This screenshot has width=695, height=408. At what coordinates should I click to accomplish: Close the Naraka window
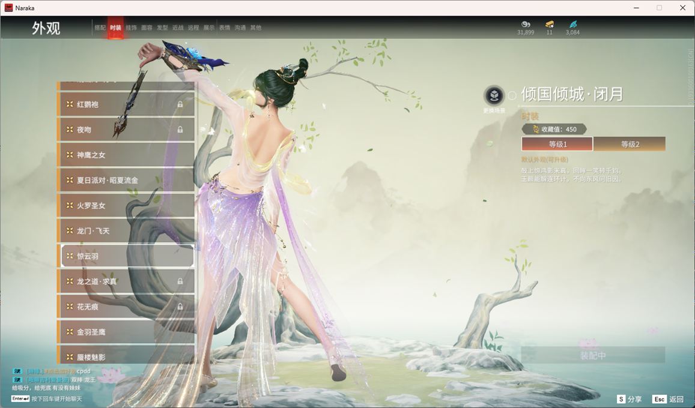[682, 8]
